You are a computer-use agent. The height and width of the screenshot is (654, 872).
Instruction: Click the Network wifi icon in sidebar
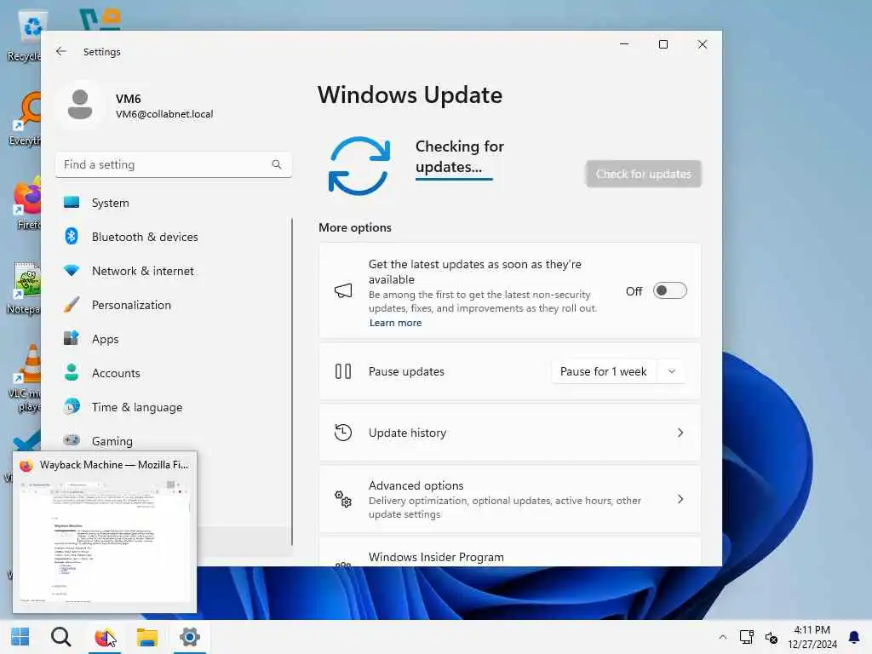(72, 271)
